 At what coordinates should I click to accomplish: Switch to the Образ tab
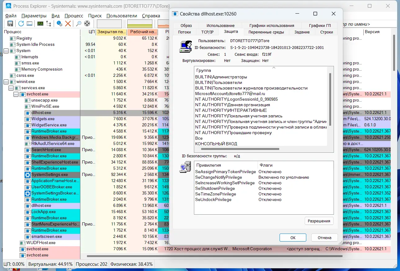point(186,25)
